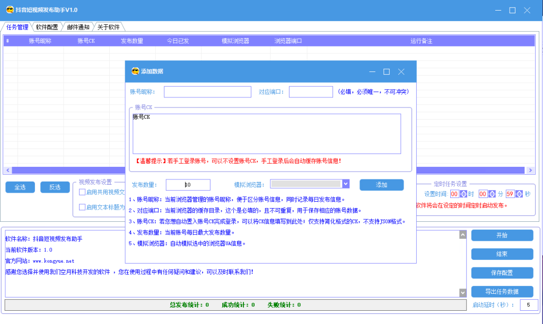Click the 启动延时 seconds input field
The height and width of the screenshot is (324, 543).
(x=529, y=304)
